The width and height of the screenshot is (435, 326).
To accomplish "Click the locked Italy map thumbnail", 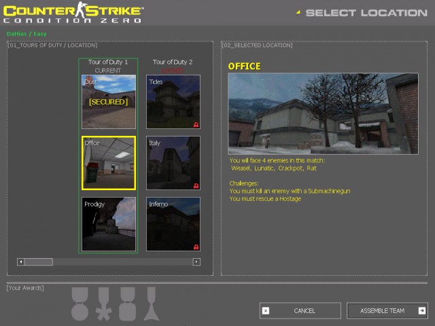I will 173,163.
